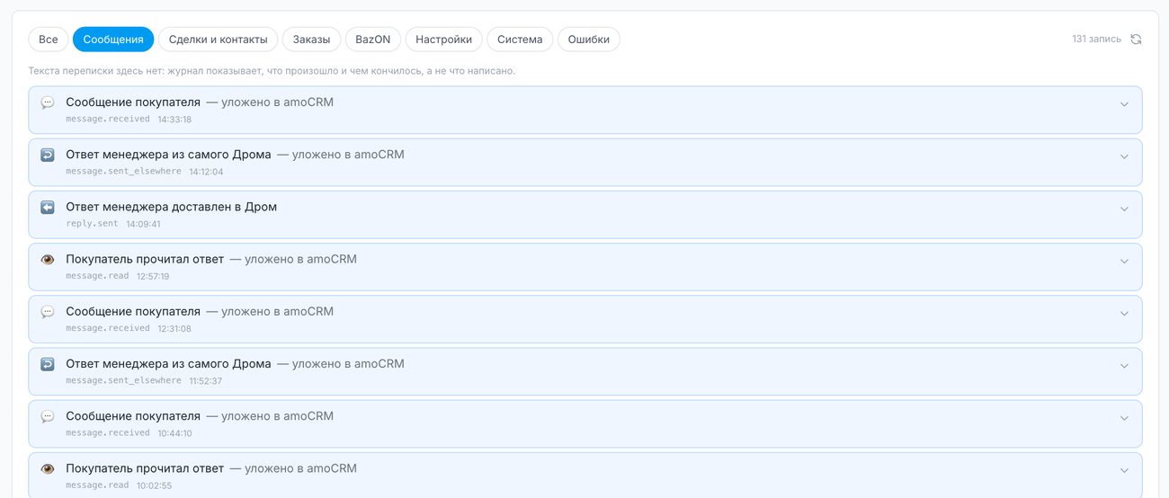Click reply arrow icon of 11:52:37 entry
The image size is (1169, 498).
pos(48,364)
